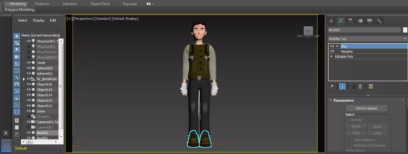Open the Default layer dropdown field
The width and height of the screenshot is (408, 154).
36,148
